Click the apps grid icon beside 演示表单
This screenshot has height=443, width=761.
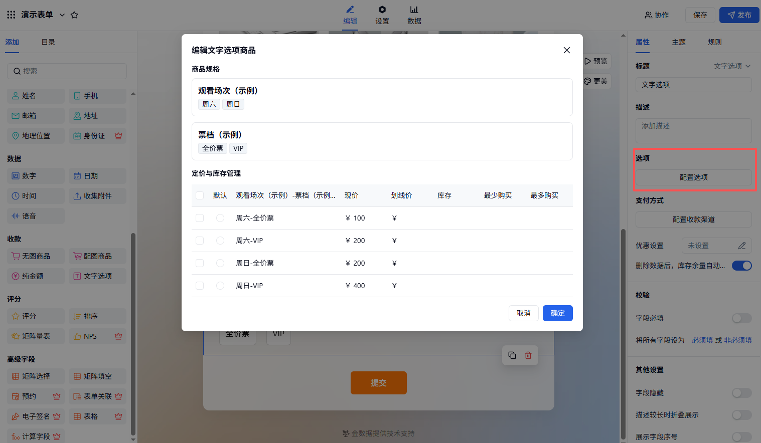point(11,15)
